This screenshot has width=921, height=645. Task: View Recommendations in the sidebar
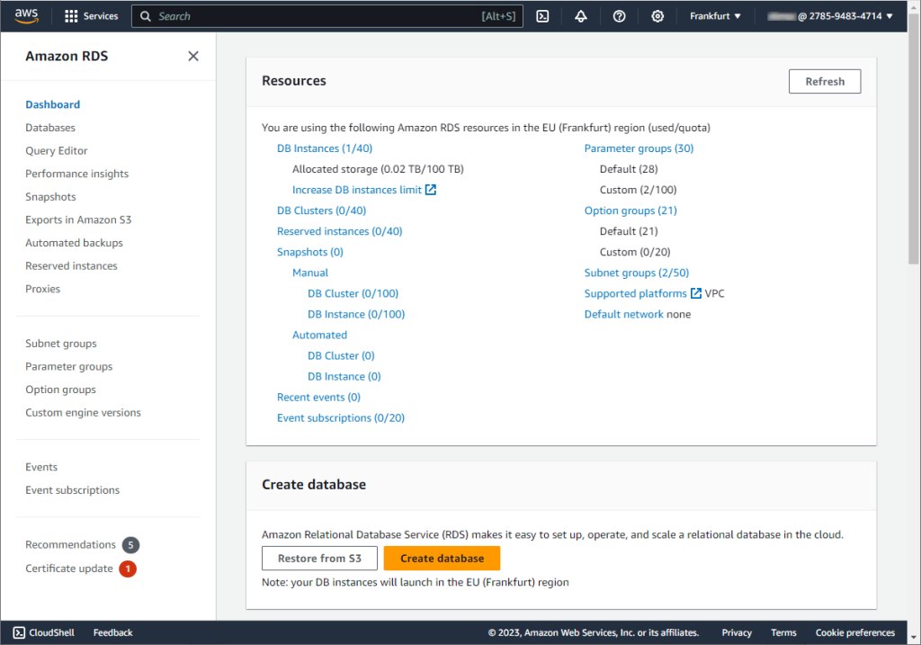click(70, 543)
